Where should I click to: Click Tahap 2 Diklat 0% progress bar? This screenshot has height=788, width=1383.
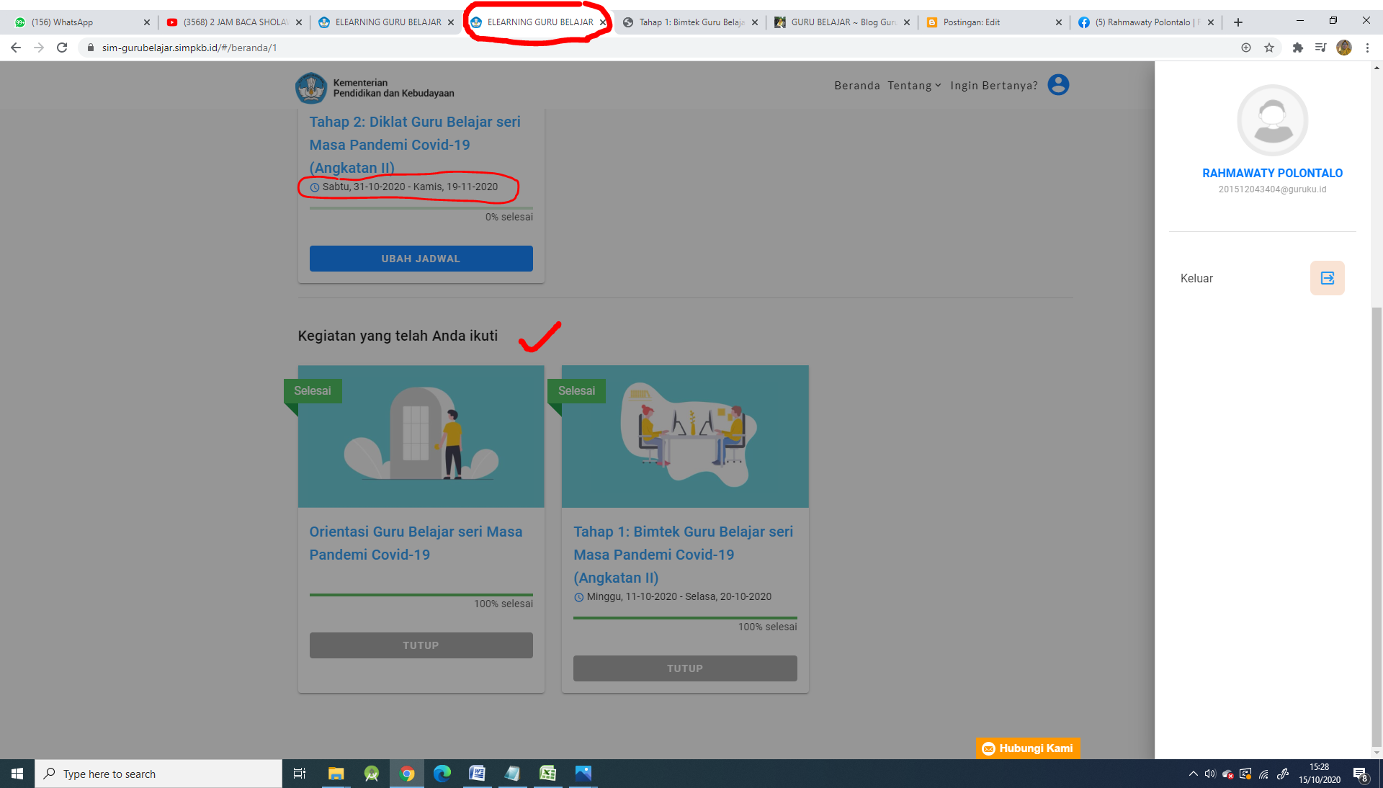click(421, 208)
